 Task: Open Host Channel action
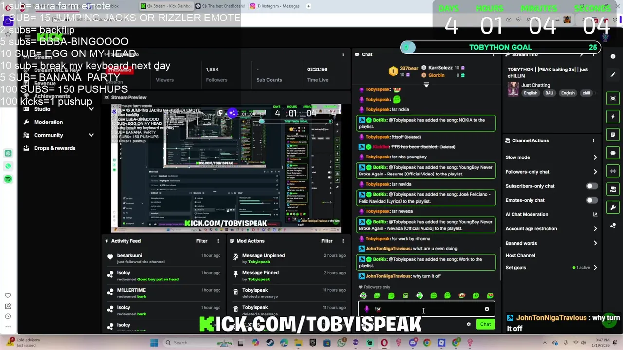pyautogui.click(x=520, y=255)
